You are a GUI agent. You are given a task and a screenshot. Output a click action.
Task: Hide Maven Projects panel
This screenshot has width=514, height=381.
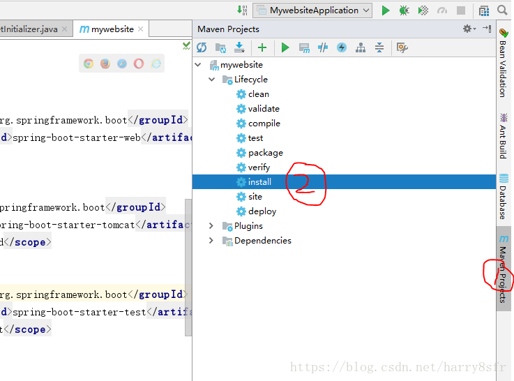(x=487, y=29)
